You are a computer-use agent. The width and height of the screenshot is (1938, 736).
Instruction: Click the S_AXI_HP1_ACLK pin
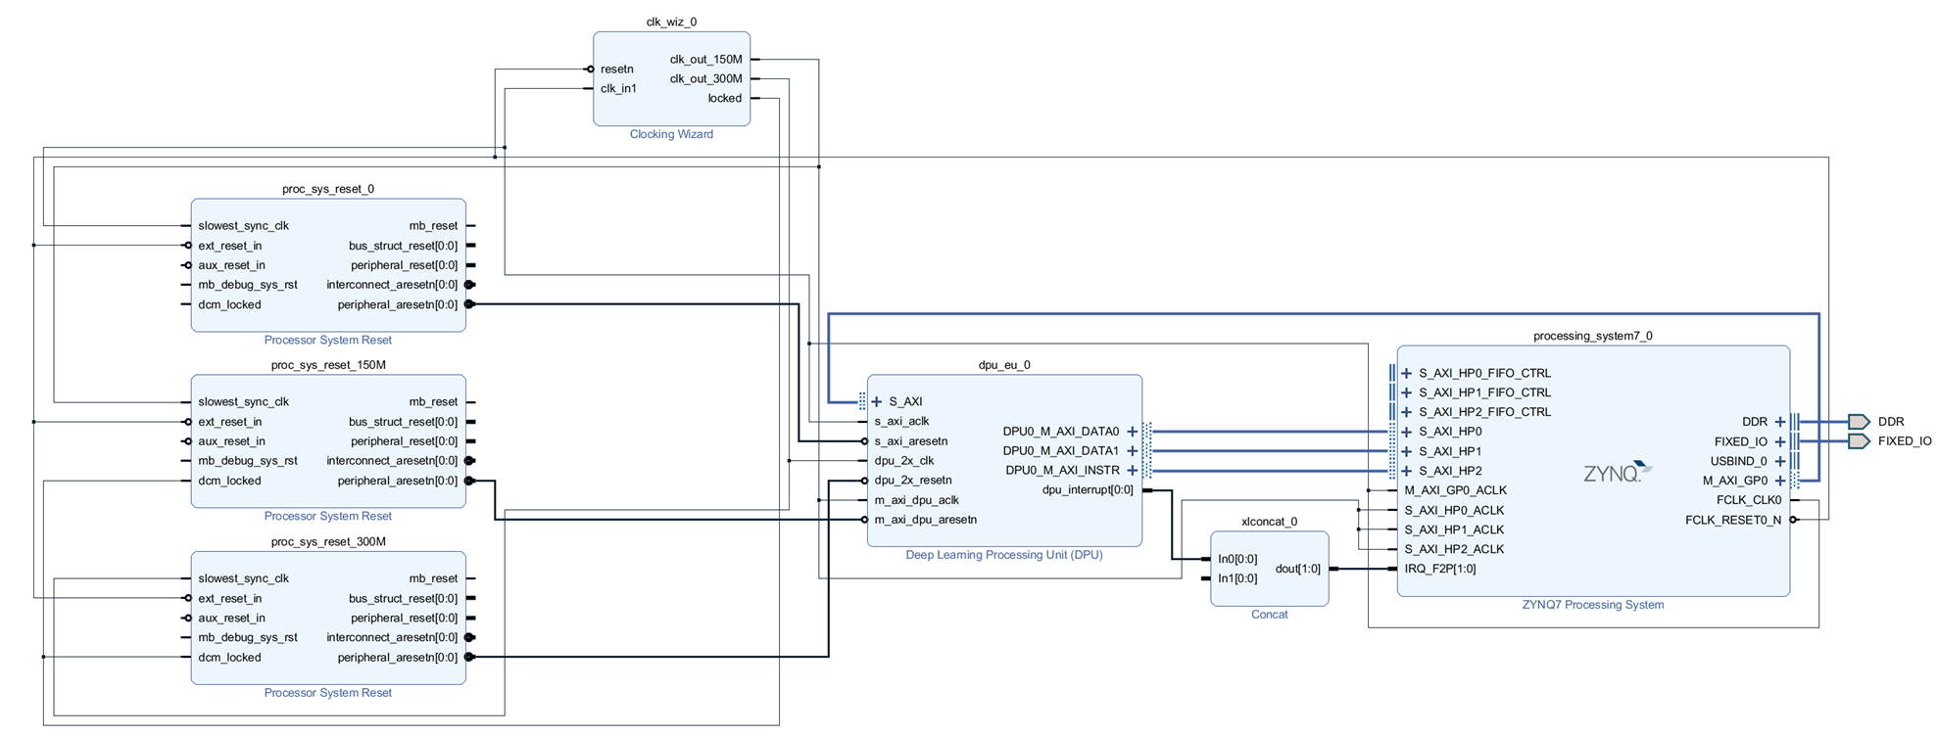coord(1454,529)
